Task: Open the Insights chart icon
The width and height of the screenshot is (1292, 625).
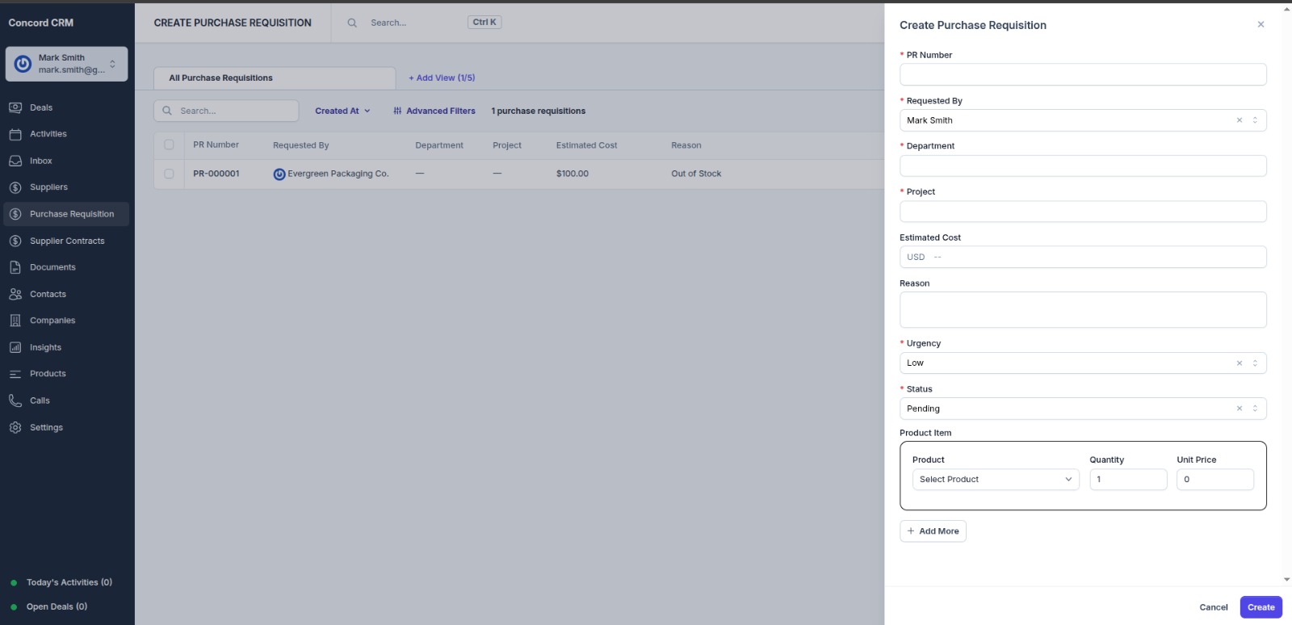Action: coord(15,347)
